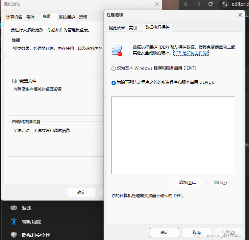This screenshot has width=249, height=240.
Task: Click the Accessibility figure icon in Settings
Action: (x=14, y=221)
